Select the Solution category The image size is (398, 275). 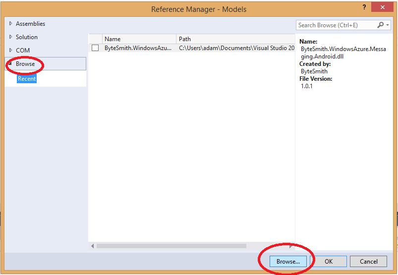[x=26, y=37]
